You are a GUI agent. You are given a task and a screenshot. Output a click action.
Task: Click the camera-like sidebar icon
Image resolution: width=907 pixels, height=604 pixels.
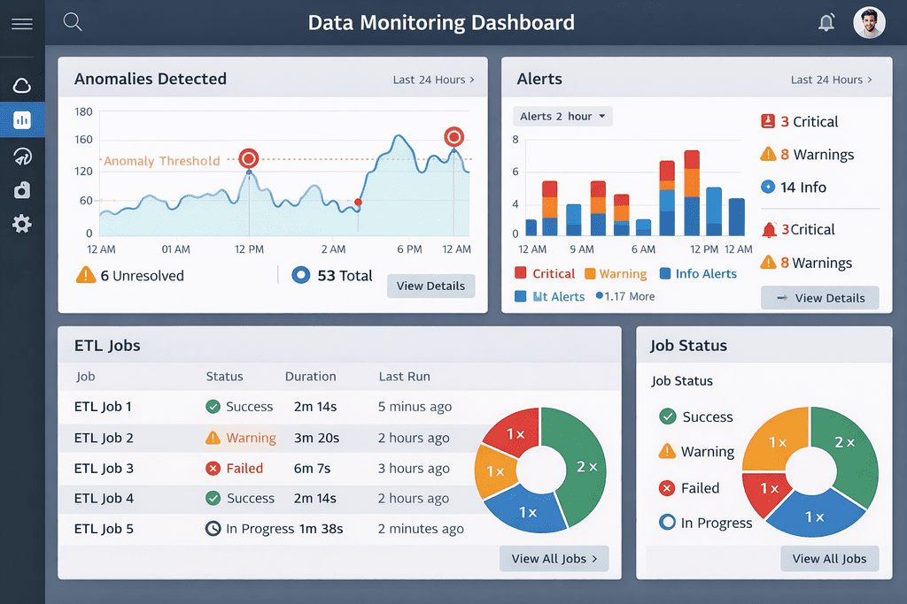click(x=22, y=190)
